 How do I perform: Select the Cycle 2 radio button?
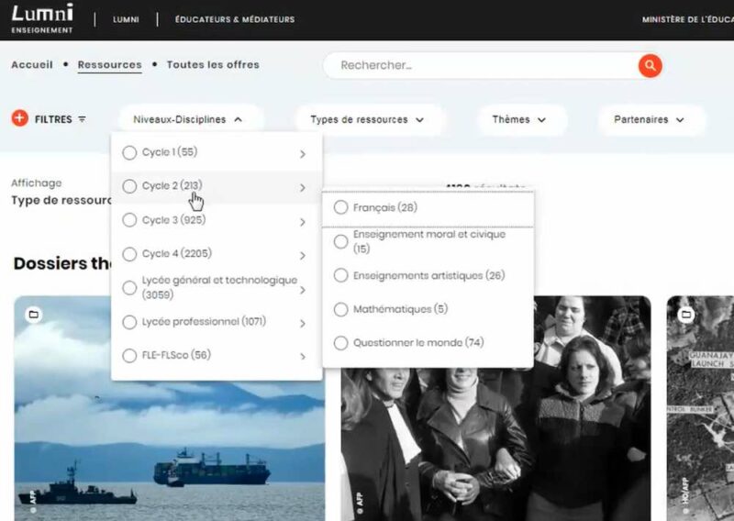tap(129, 186)
